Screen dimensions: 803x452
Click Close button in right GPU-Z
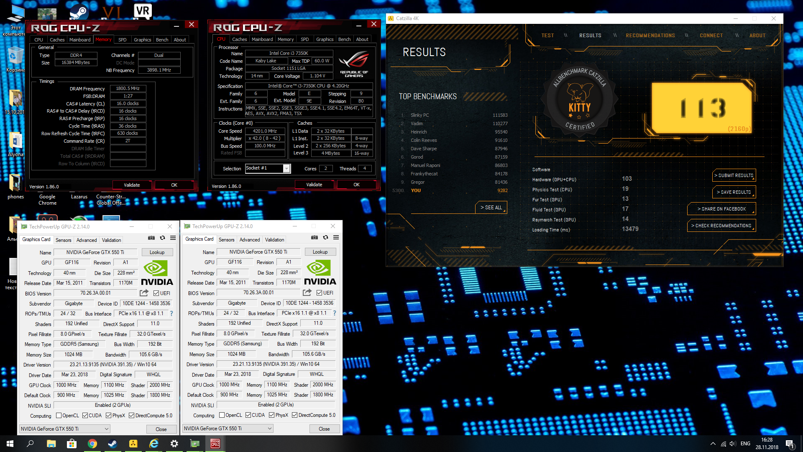point(324,429)
